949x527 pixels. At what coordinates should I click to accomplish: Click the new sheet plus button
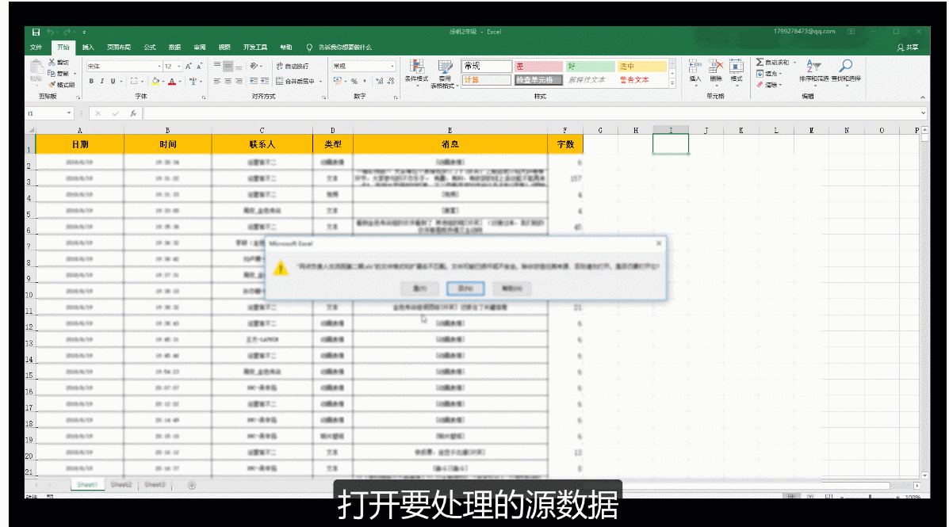pos(192,485)
